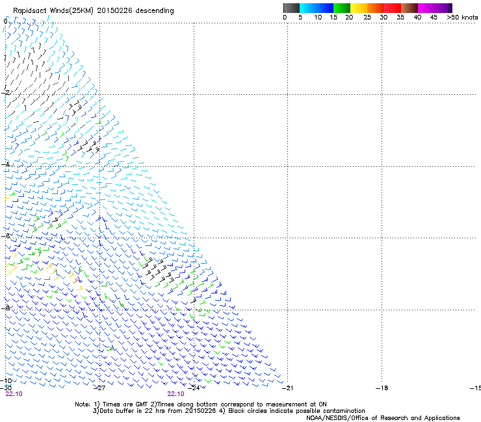Click the purple 22:10 time below -30
The image size is (481, 422).
pyautogui.click(x=14, y=394)
